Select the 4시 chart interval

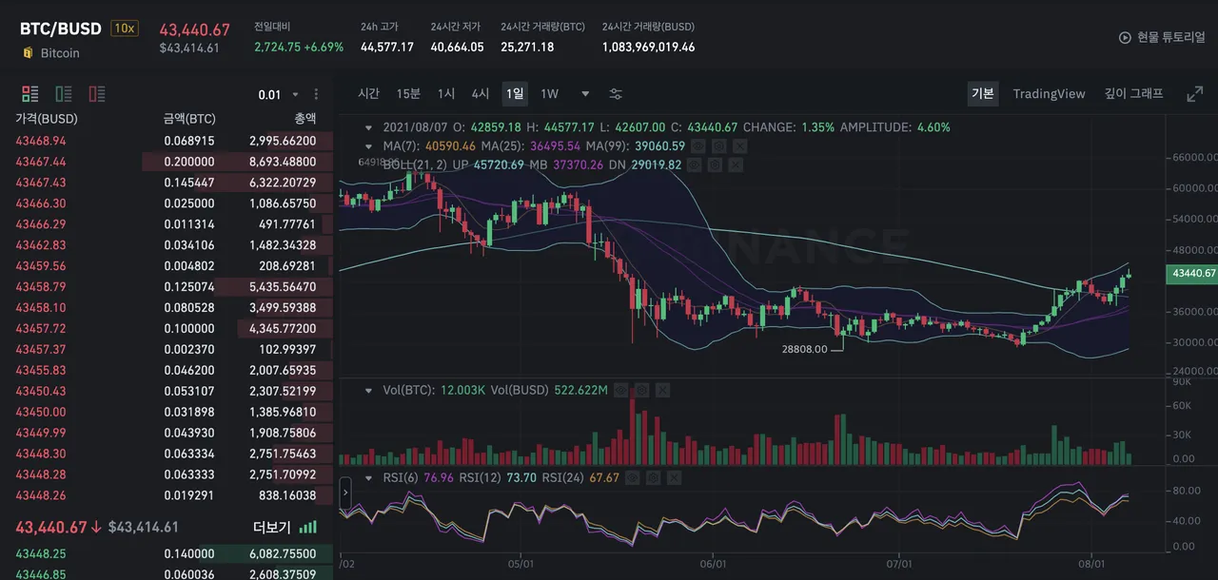click(481, 94)
